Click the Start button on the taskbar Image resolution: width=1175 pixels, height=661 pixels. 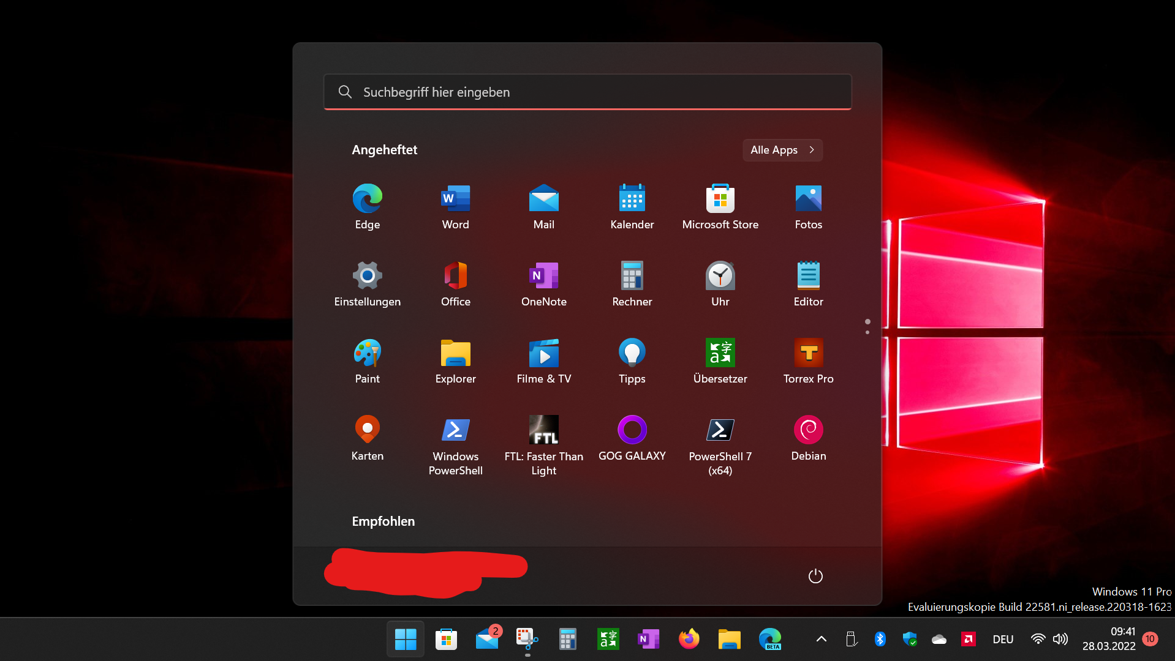406,639
